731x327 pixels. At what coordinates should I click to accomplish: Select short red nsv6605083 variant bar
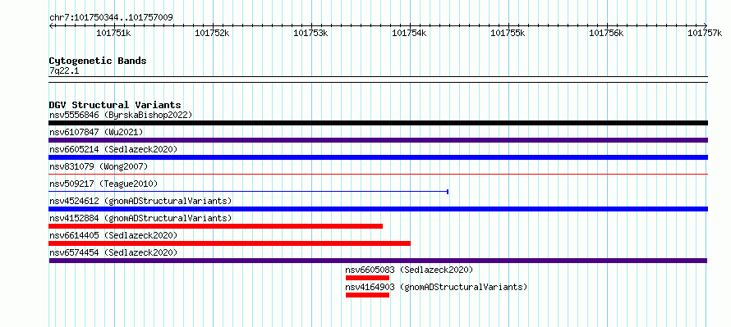coord(367,278)
